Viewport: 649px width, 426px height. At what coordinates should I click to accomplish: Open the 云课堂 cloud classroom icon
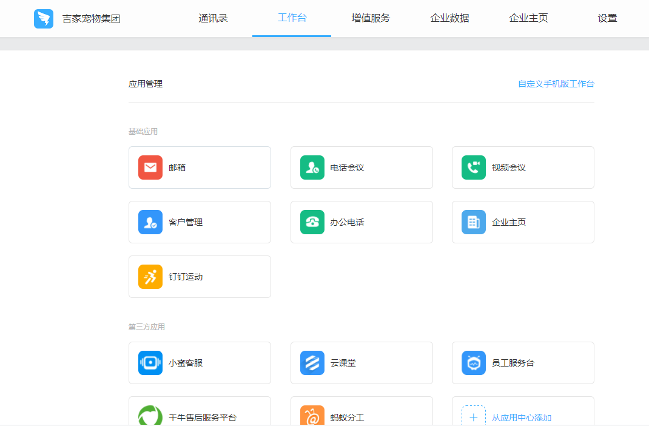point(312,363)
